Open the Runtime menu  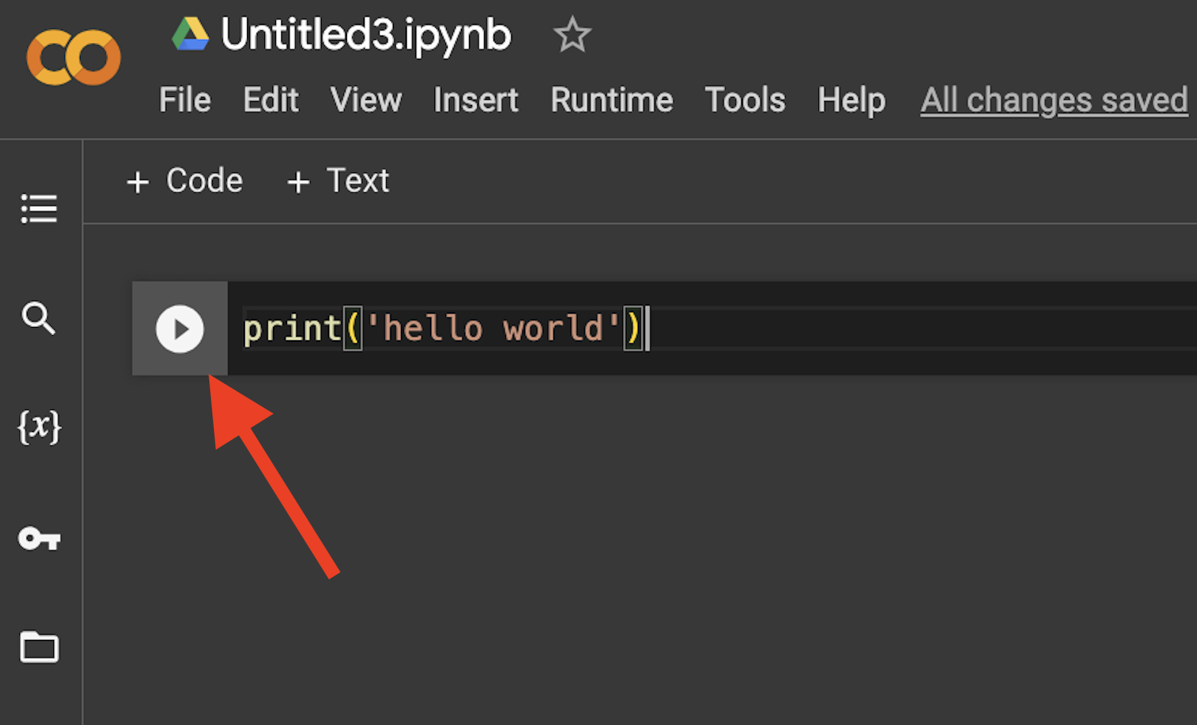pyautogui.click(x=612, y=100)
